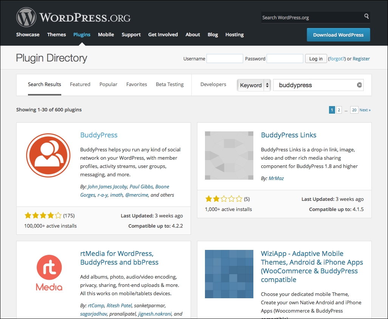Go to results page 20

pos(354,110)
